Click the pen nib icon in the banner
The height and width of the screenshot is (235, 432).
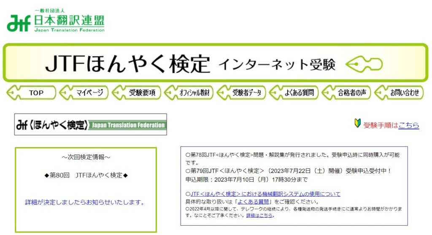(364, 64)
